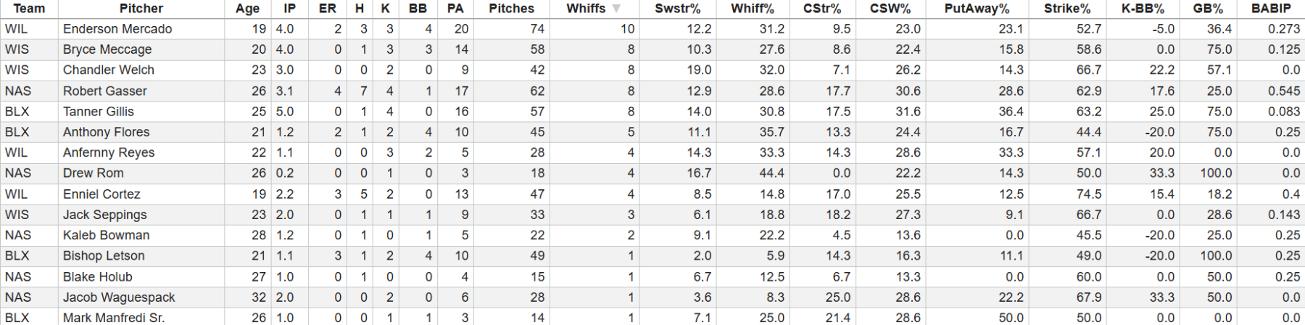The image size is (1305, 325).
Task: Sort by the Whiff% column
Action: coord(752,9)
